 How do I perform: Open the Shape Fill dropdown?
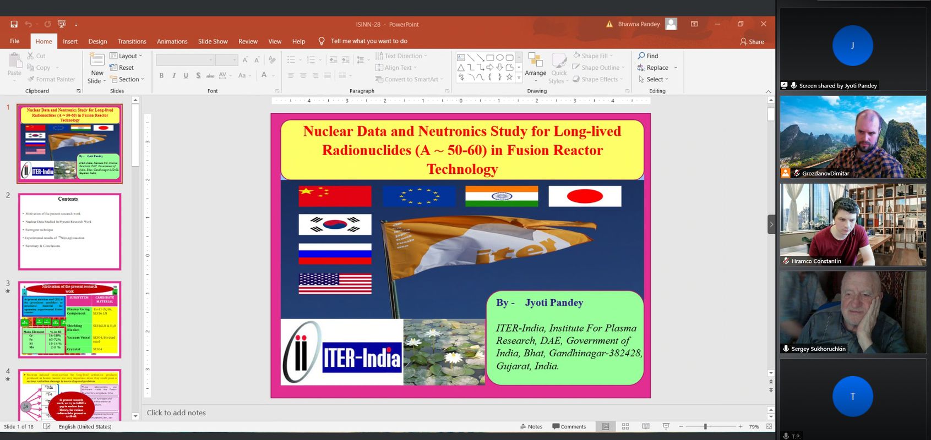pyautogui.click(x=593, y=56)
